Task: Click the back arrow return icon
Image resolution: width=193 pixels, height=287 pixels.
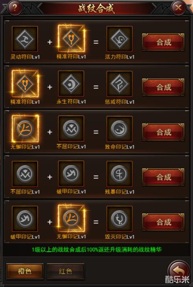Action: click(179, 271)
